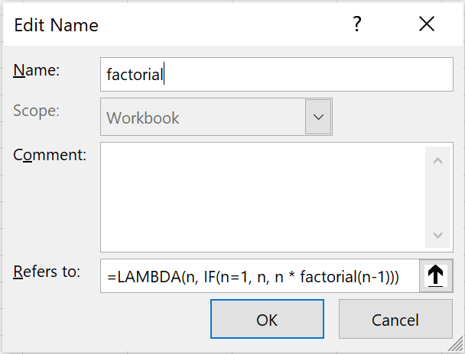Click the Refers to: label

(x=47, y=271)
